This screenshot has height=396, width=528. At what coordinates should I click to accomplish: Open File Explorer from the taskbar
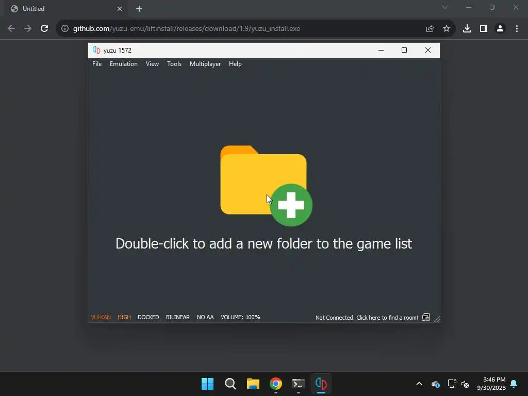(x=253, y=384)
